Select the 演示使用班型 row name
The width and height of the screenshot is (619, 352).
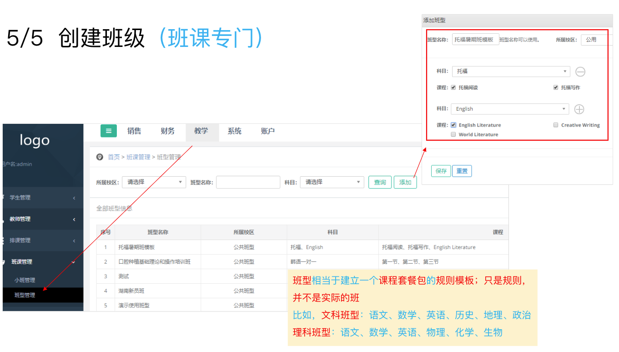click(x=134, y=306)
